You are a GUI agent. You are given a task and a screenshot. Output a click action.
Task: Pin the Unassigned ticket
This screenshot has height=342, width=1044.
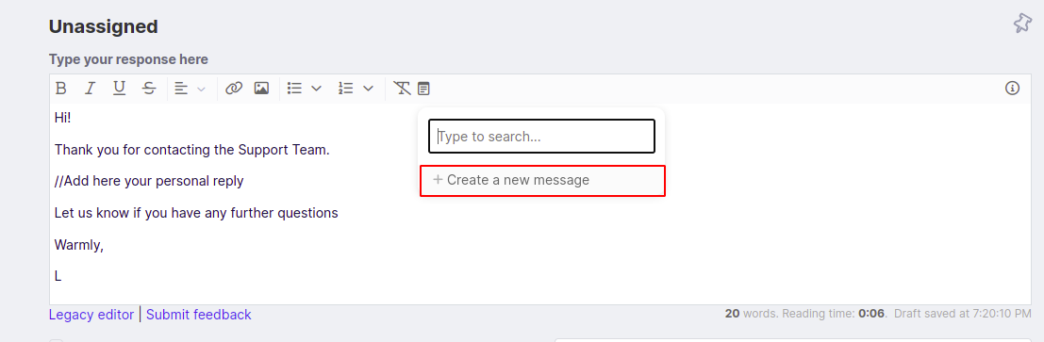[1022, 24]
